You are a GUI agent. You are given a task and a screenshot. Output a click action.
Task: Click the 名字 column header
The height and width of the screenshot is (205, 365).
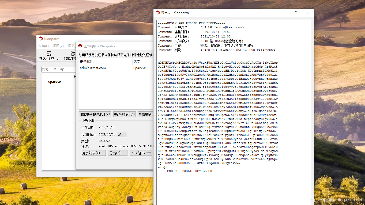137,62
